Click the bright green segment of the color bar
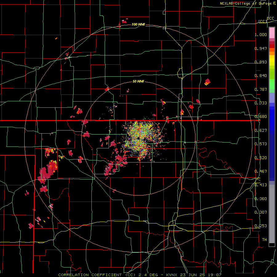This screenshot has height=277, width=277. click(272, 84)
